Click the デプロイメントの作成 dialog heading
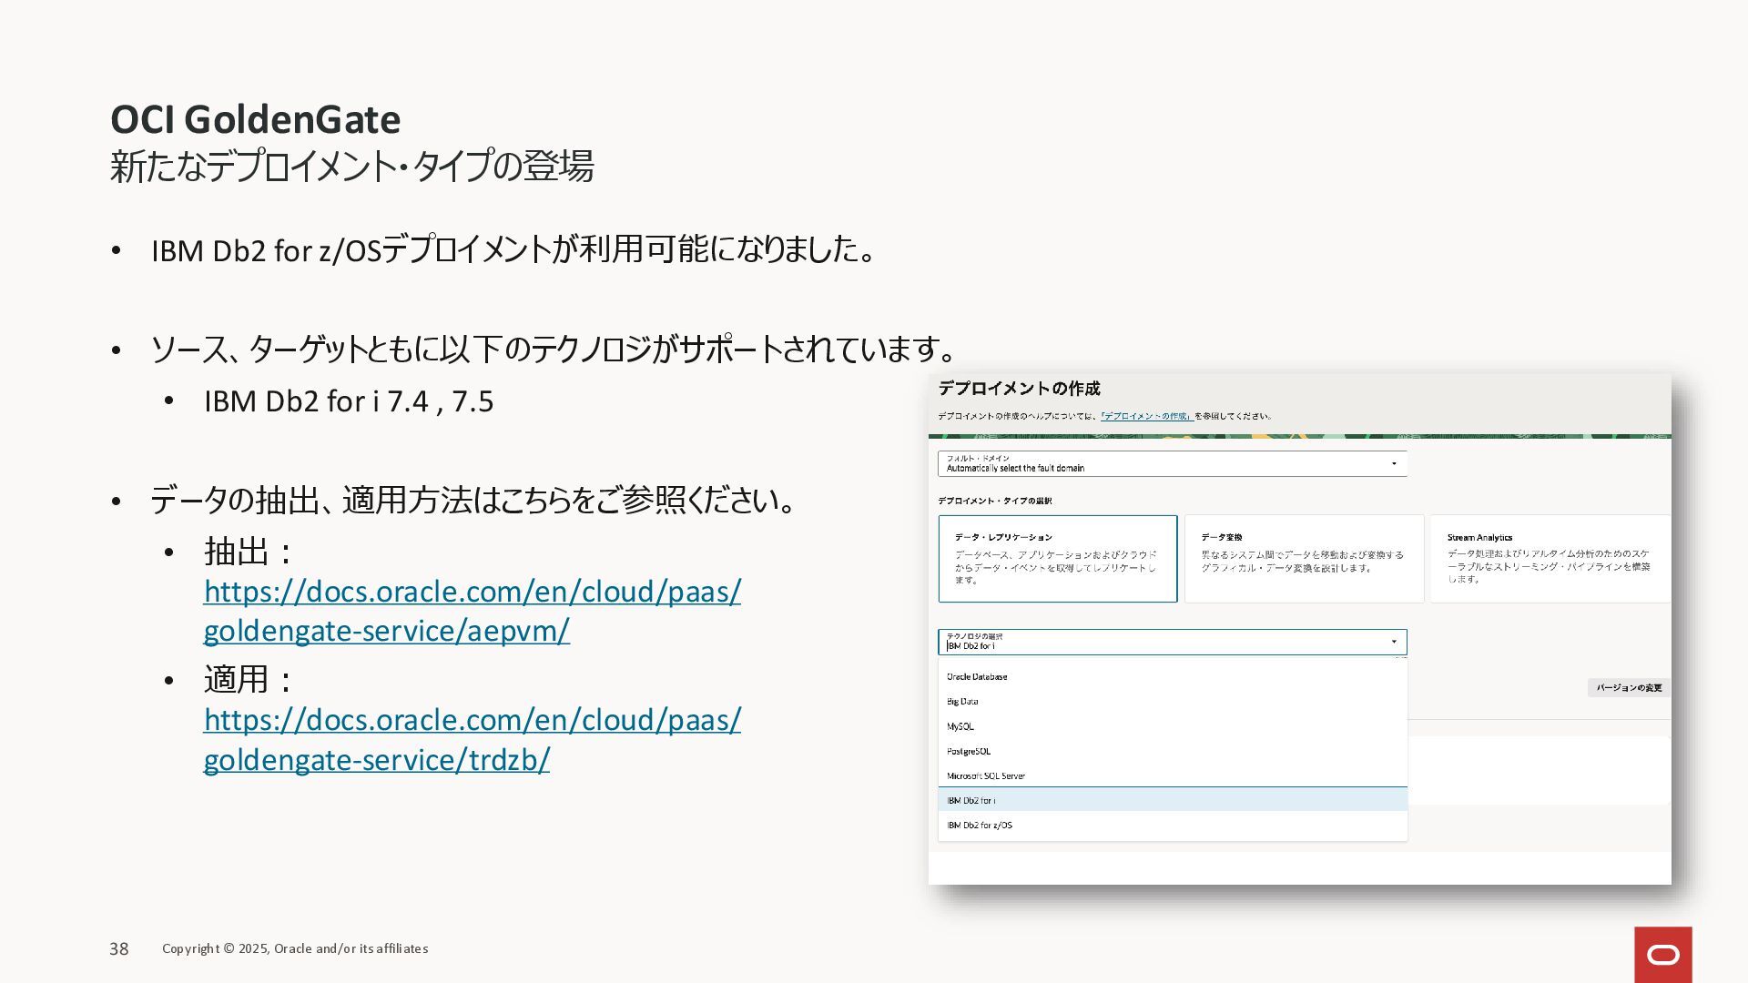This screenshot has width=1748, height=983. pyautogui.click(x=1019, y=389)
